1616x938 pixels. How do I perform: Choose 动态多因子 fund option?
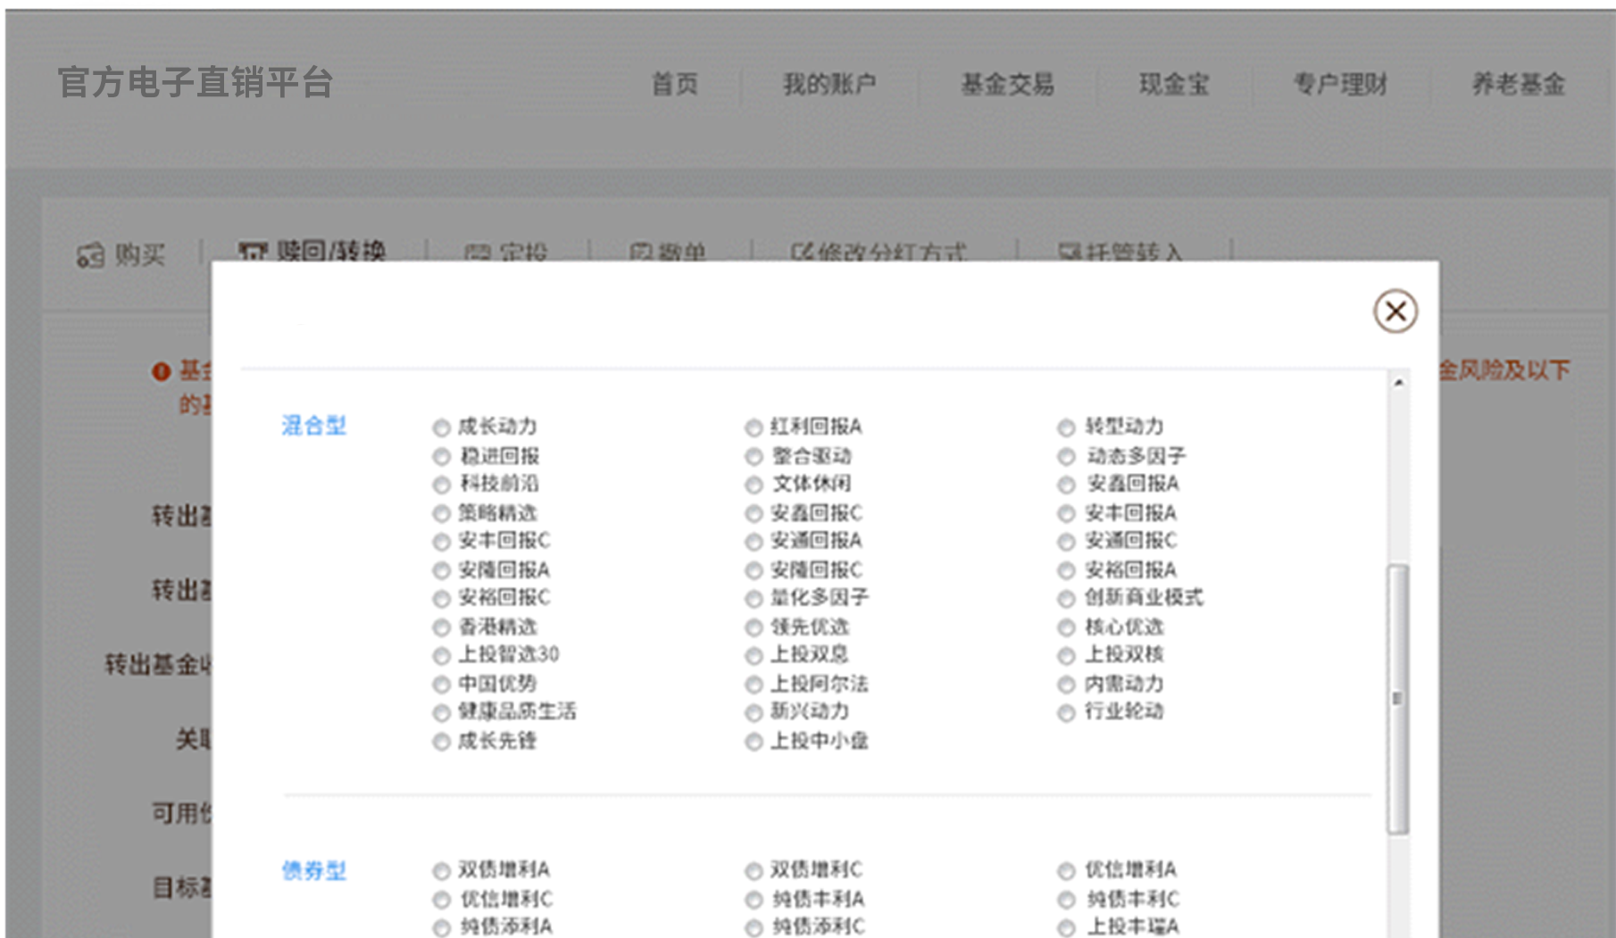pos(1066,457)
